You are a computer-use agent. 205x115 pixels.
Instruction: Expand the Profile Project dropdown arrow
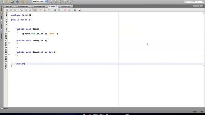coord(72,2)
